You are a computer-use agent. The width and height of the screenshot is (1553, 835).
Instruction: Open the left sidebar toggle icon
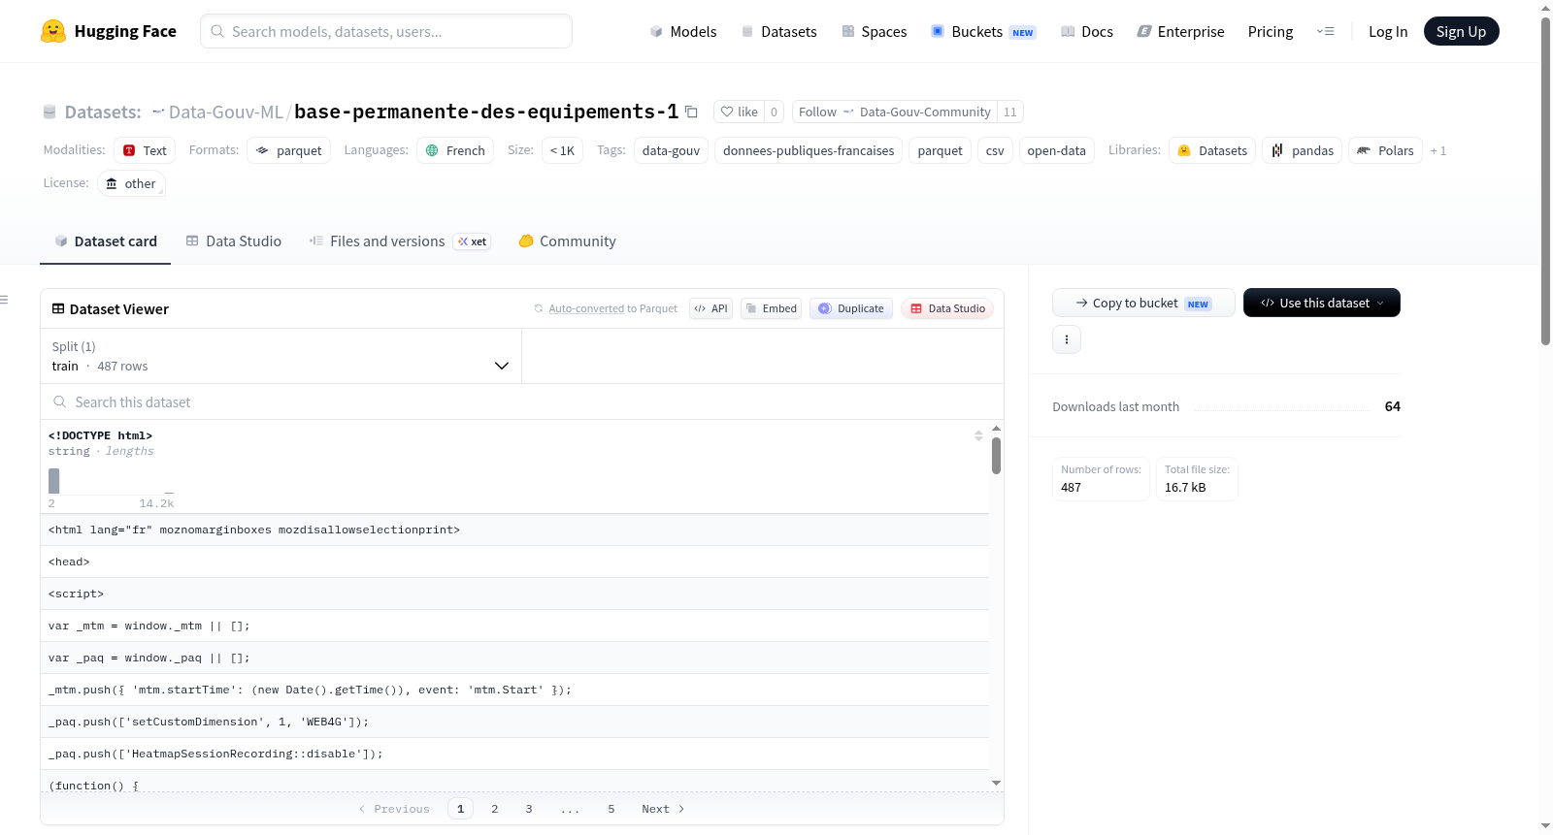[x=4, y=300]
